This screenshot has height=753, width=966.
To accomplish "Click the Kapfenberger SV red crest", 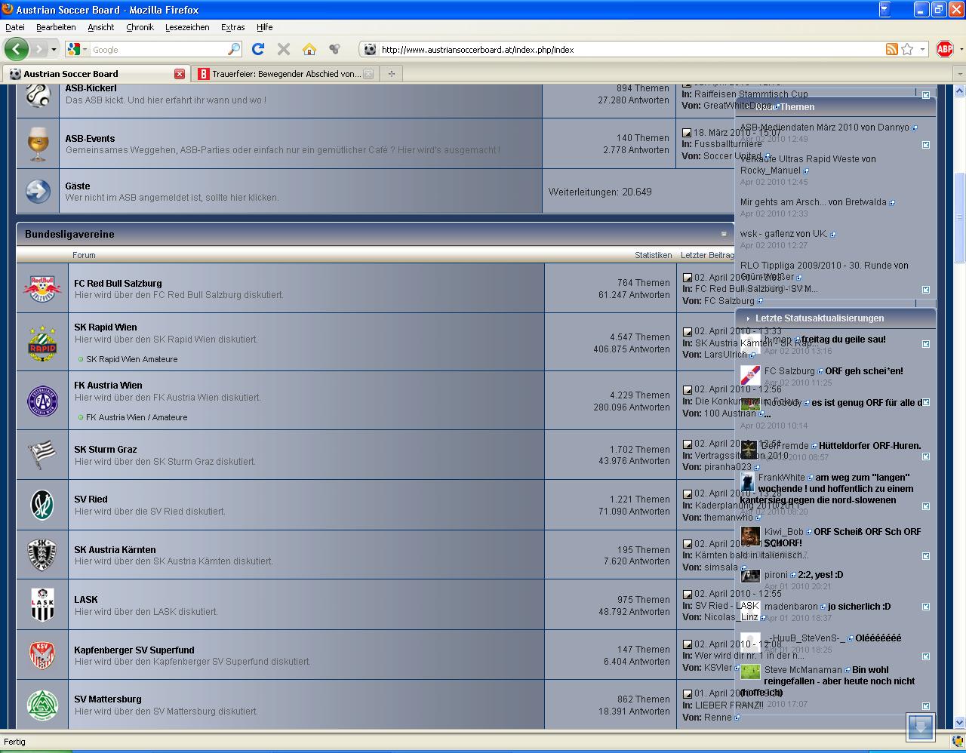I will point(42,655).
